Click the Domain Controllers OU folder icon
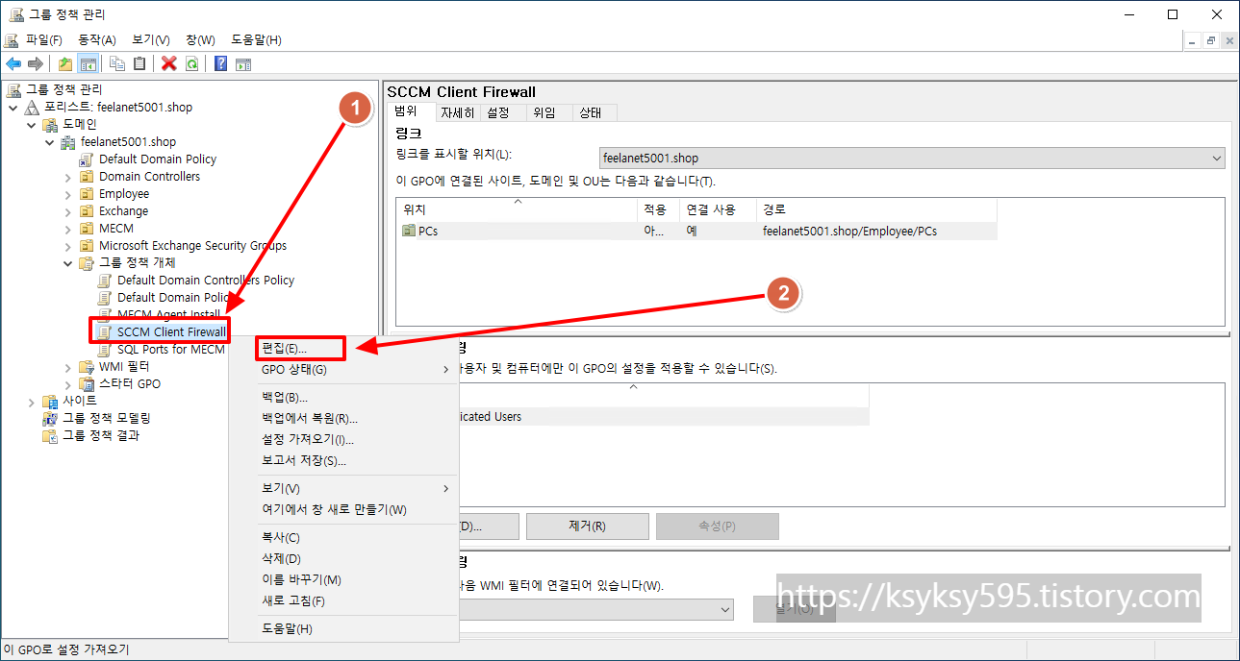1240x661 pixels. coord(89,177)
